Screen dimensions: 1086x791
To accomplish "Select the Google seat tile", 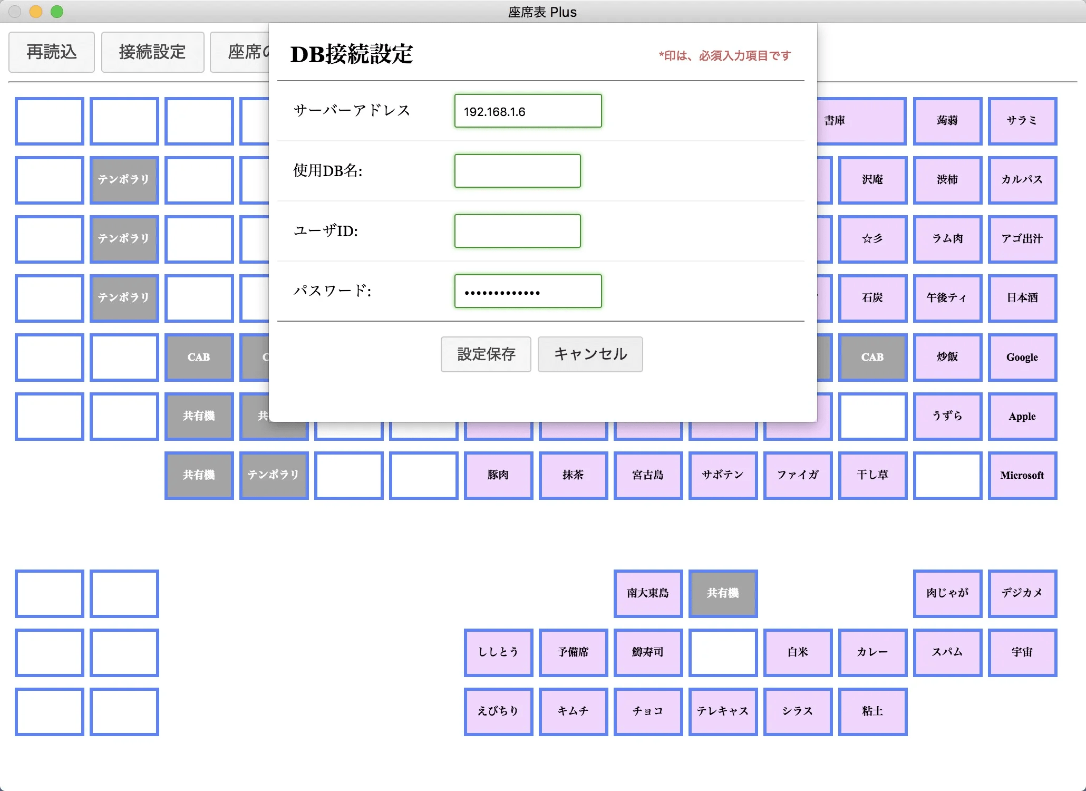I will [x=1022, y=357].
